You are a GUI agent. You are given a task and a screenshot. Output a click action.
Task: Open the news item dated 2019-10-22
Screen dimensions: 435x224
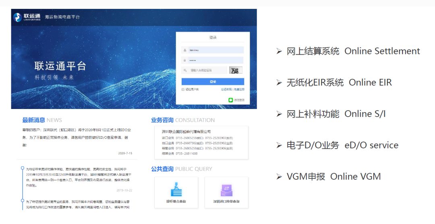[79, 180]
